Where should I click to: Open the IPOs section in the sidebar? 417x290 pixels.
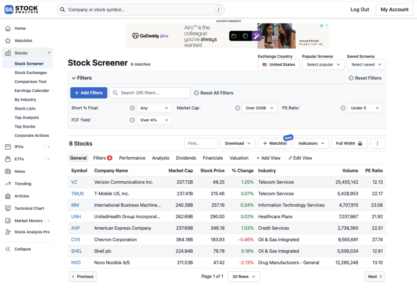[x=18, y=147]
